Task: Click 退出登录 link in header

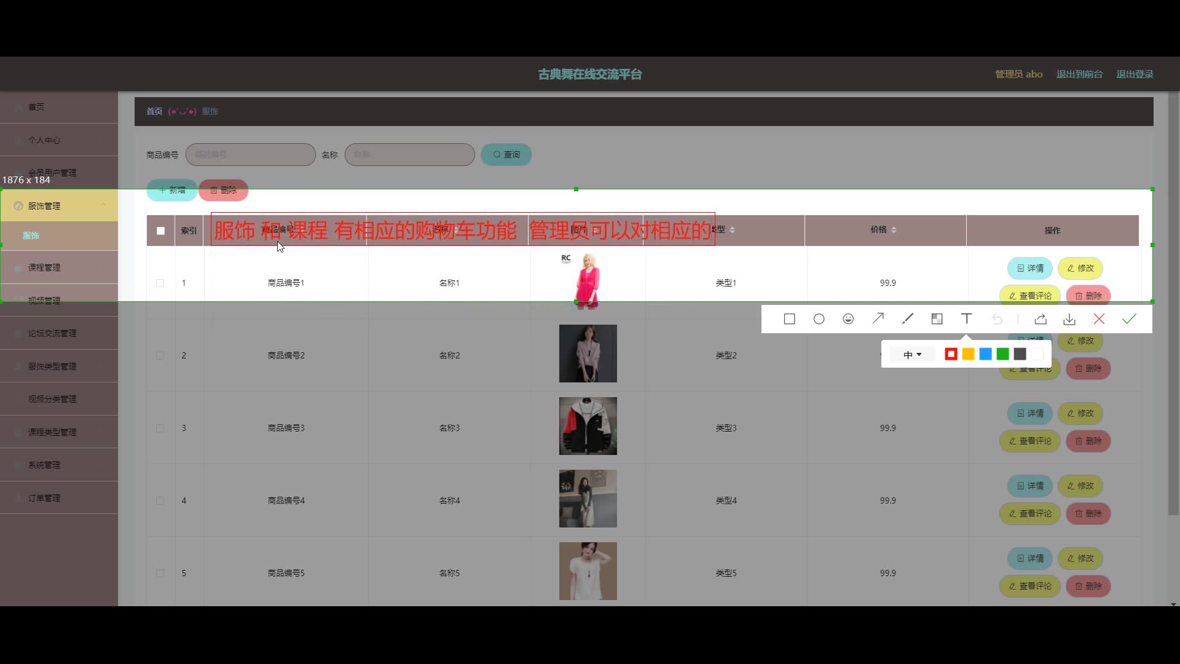Action: 1135,74
